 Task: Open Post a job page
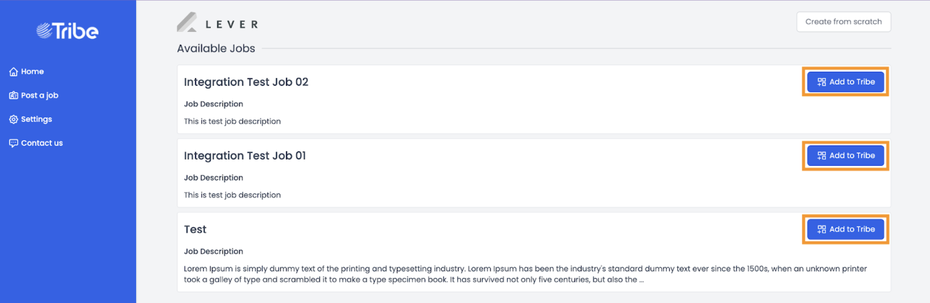[34, 95]
